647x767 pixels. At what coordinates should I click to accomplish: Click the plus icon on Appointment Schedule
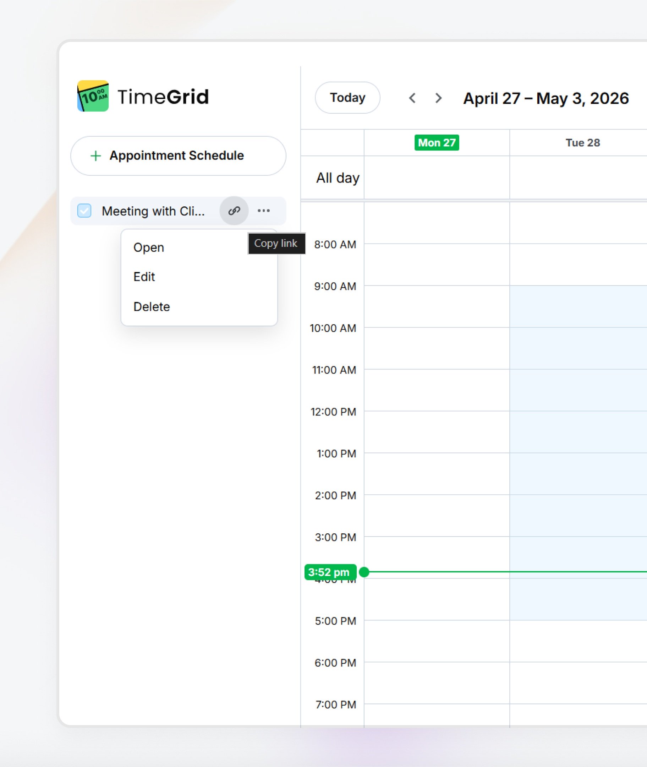(x=96, y=156)
